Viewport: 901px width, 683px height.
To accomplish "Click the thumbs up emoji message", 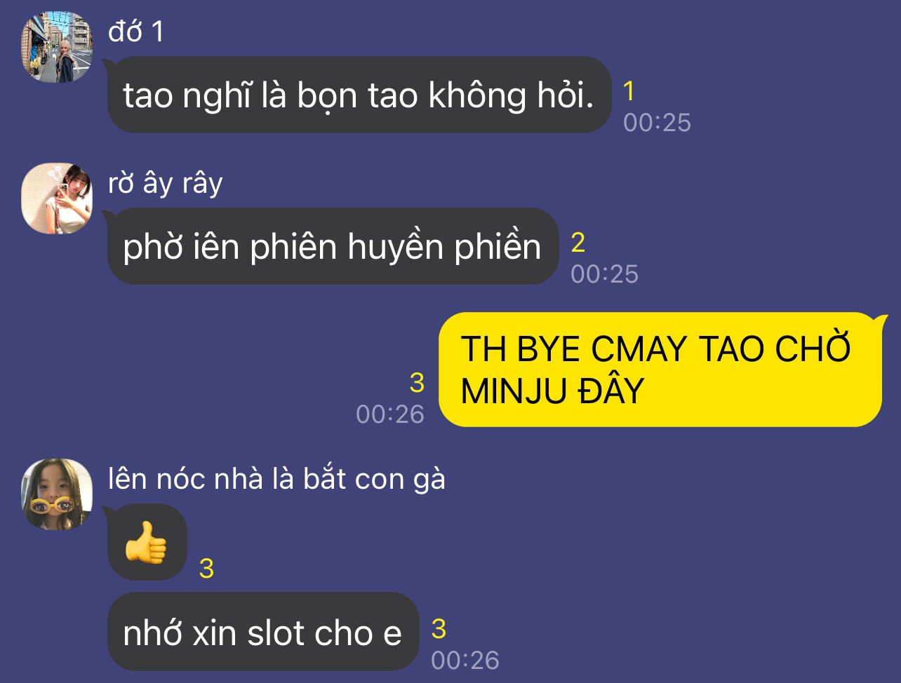I will pyautogui.click(x=147, y=542).
